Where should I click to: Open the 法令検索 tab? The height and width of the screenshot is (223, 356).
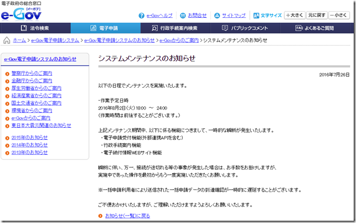coord(36,28)
